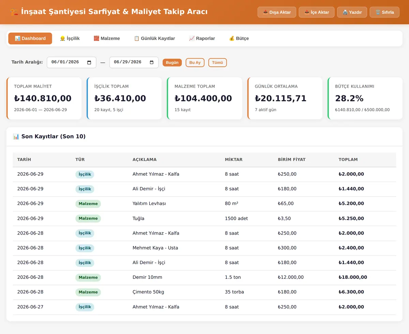Click the İçe Aktar import button
Screen dimensions: 409x334
(317, 12)
